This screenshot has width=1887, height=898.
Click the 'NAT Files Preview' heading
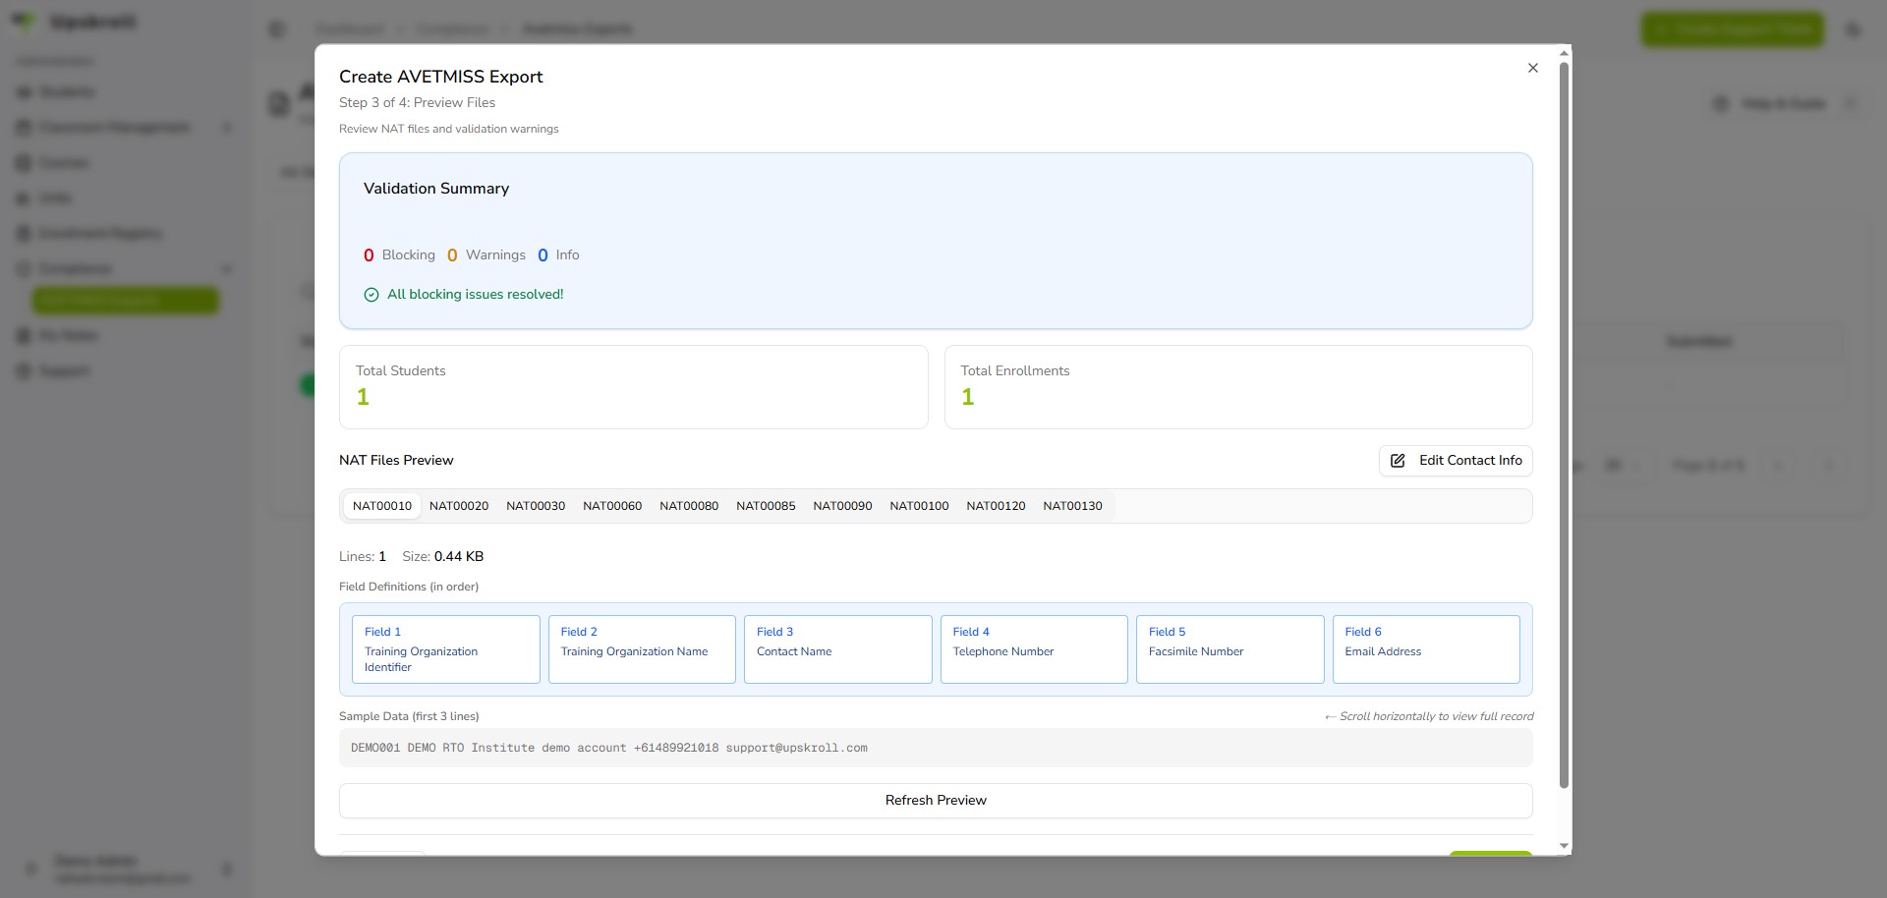[396, 460]
